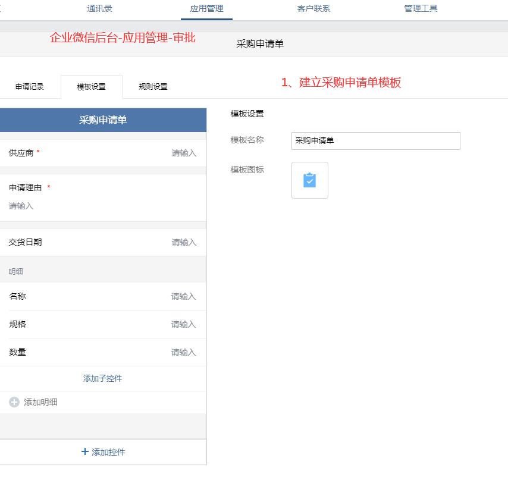Click the blue clipboard template icon
Viewport: 508px width, 480px height.
point(309,180)
